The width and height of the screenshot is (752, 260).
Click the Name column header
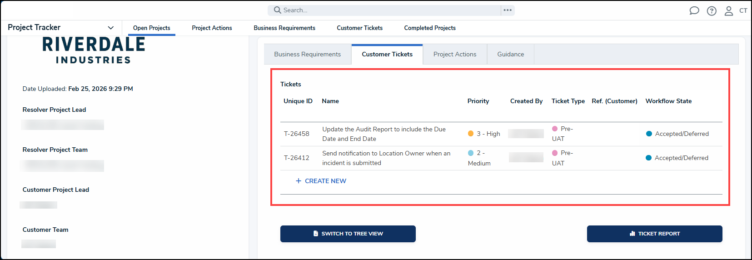click(x=330, y=101)
